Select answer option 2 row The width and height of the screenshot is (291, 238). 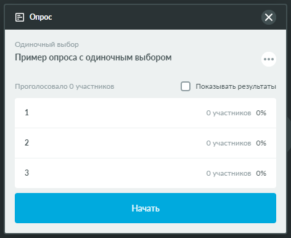pos(145,143)
